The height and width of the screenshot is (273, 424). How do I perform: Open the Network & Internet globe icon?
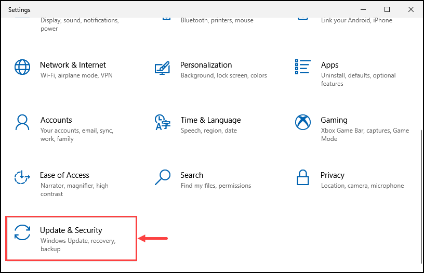coord(22,67)
